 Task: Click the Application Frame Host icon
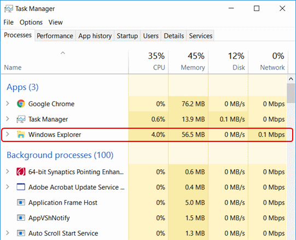point(21,203)
